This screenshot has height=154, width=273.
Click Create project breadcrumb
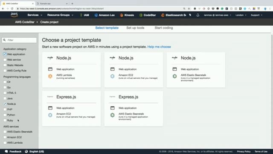pyautogui.click(x=49, y=22)
